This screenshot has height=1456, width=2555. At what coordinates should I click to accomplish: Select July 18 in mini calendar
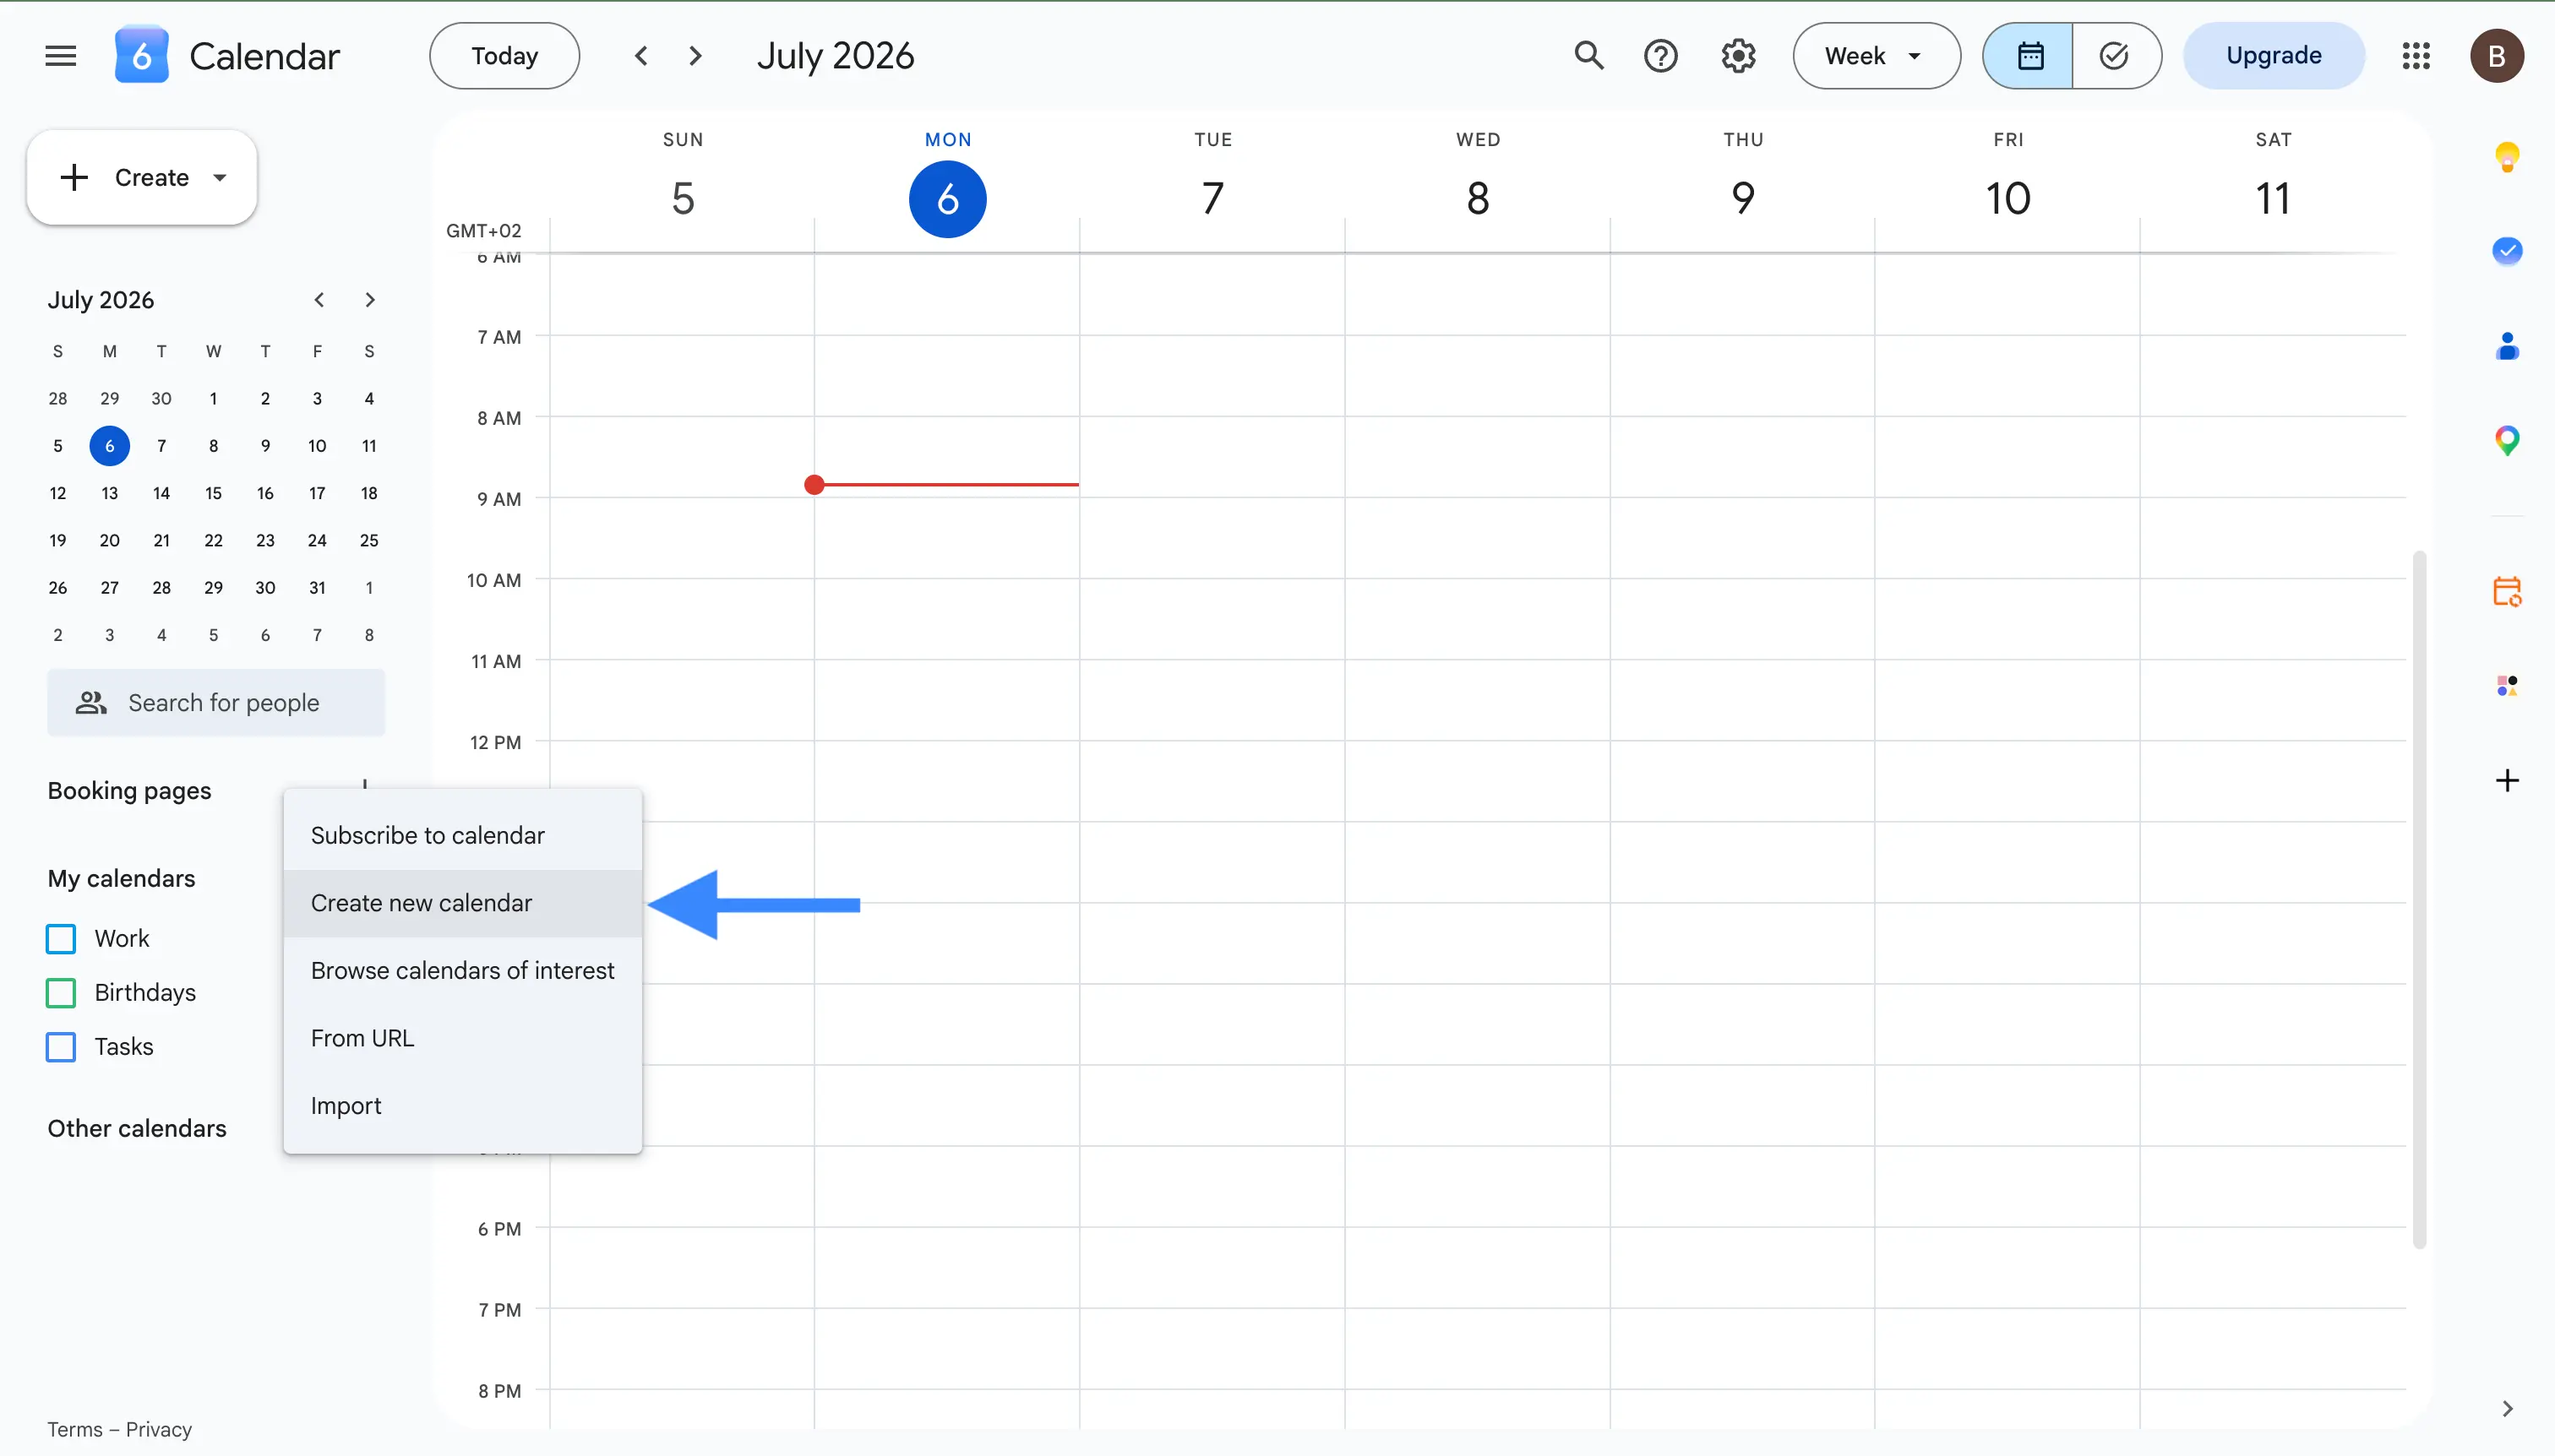click(x=369, y=493)
